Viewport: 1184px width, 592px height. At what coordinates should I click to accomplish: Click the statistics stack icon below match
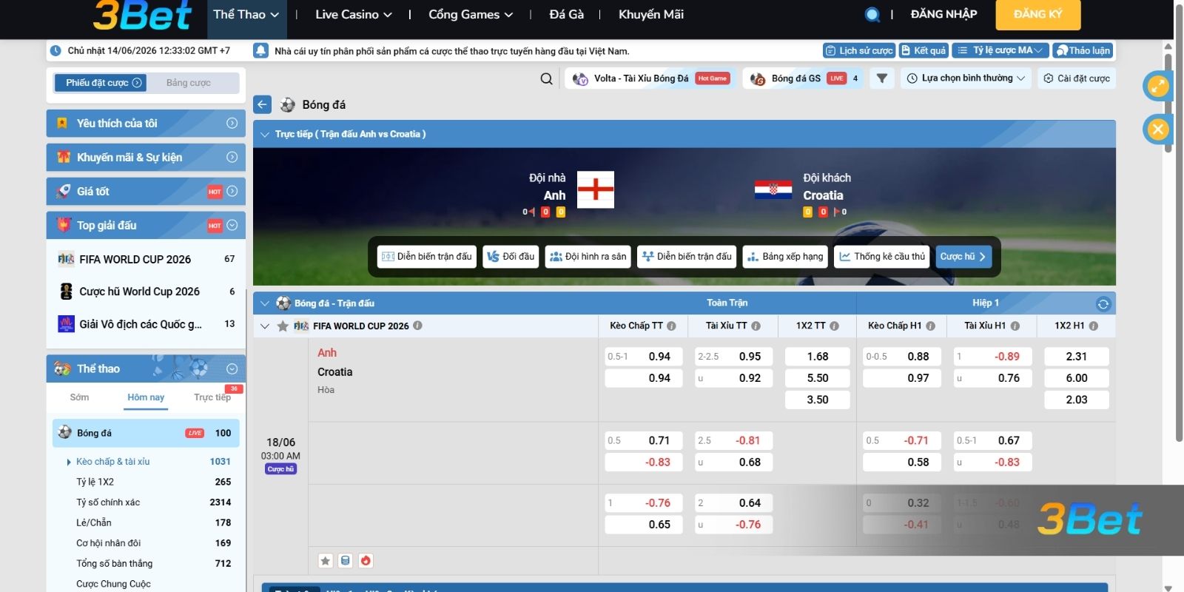[x=345, y=561]
